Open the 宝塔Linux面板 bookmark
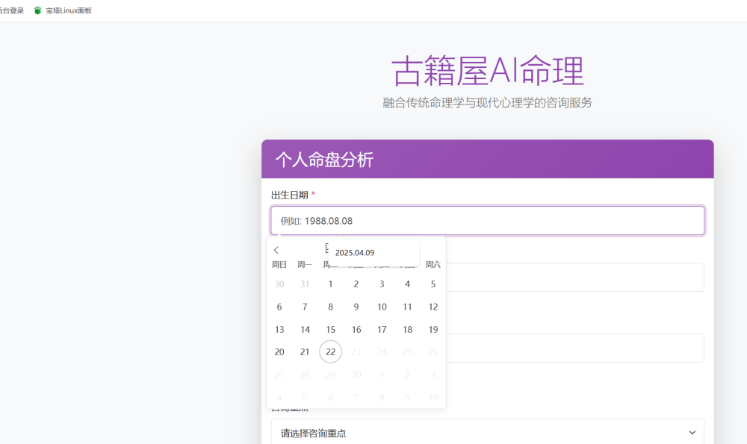 63,10
